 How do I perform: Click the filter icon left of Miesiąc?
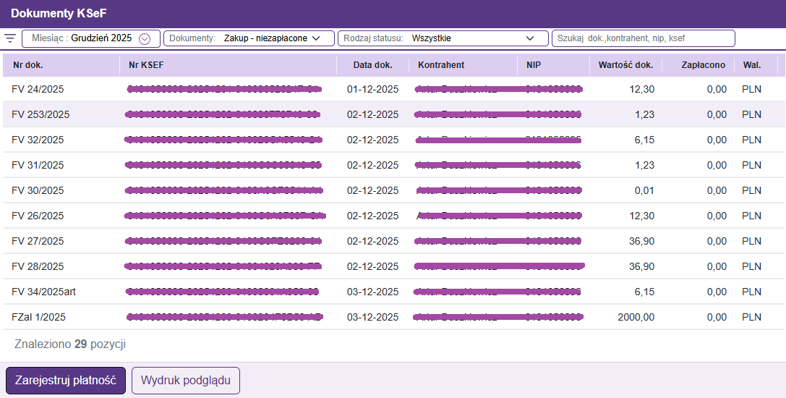pos(10,38)
